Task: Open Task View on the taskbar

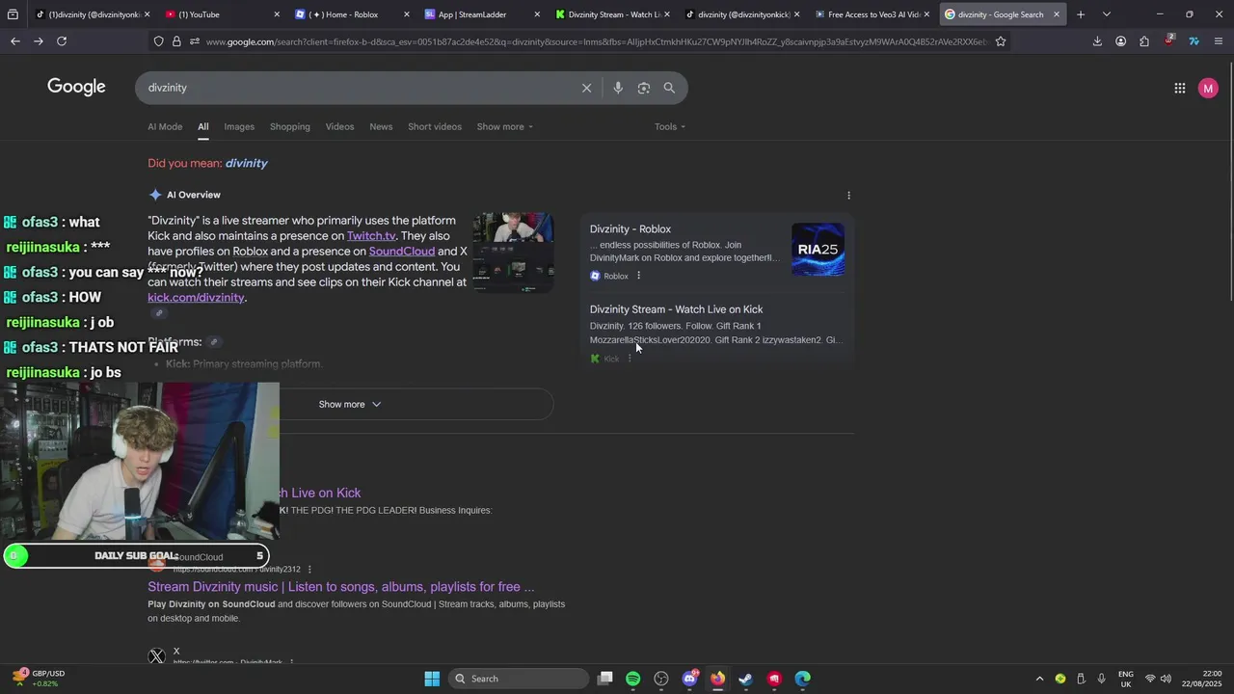Action: coord(605,679)
